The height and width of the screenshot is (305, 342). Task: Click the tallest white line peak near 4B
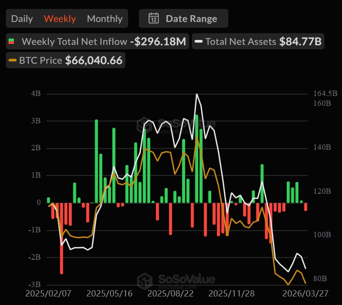[x=197, y=95]
